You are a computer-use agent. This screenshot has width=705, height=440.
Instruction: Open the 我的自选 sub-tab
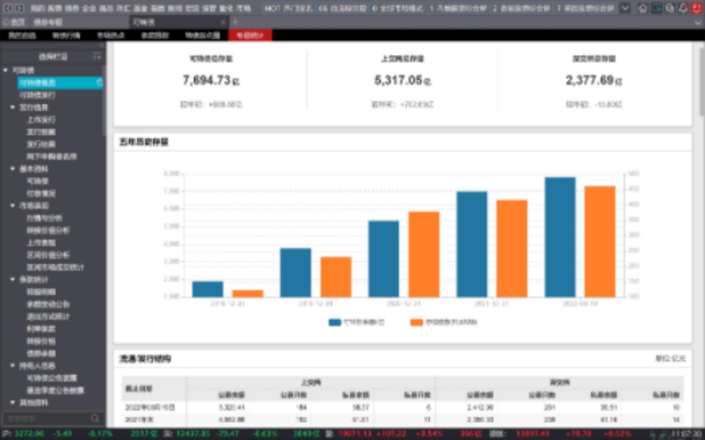click(x=22, y=35)
